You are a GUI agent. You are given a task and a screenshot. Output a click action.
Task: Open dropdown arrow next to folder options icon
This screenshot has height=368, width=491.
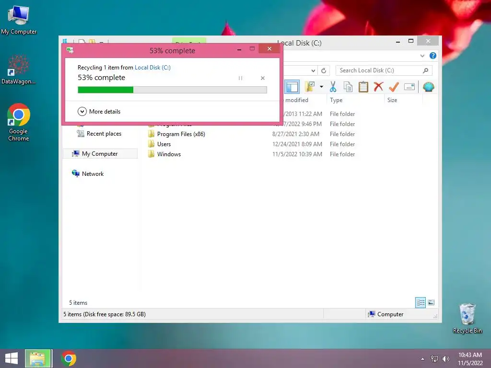point(321,87)
